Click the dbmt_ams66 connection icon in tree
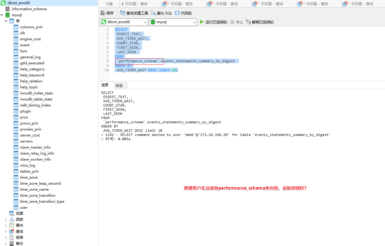 tap(3, 3)
